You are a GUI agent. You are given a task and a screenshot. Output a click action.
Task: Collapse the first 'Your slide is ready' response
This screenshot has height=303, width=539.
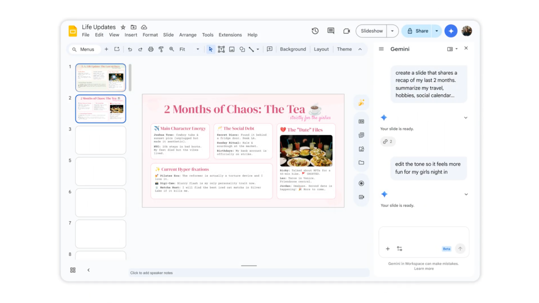pyautogui.click(x=466, y=117)
